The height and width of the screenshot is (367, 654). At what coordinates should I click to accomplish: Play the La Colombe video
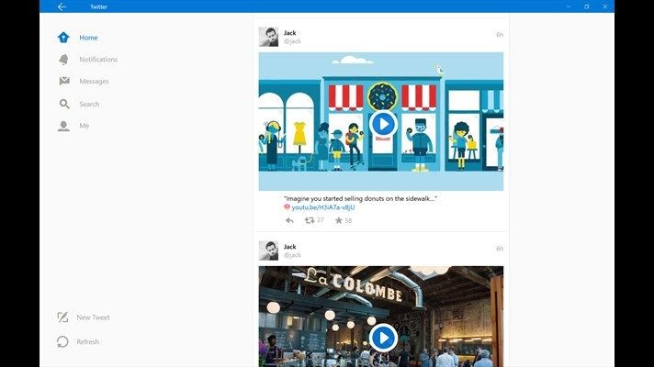[383, 337]
